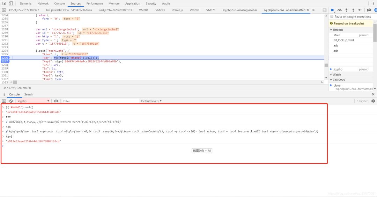This screenshot has height=197, width=377.
Task: Open console settings gear
Action: click(x=373, y=101)
